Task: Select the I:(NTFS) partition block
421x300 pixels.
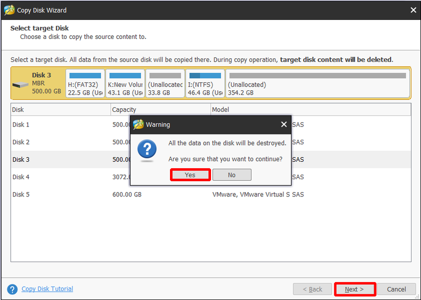Action: coord(205,83)
